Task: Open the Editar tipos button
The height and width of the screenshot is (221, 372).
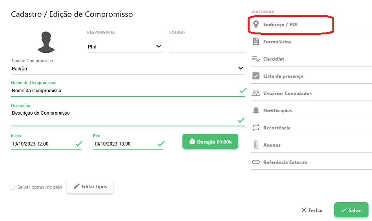Action: pyautogui.click(x=90, y=187)
